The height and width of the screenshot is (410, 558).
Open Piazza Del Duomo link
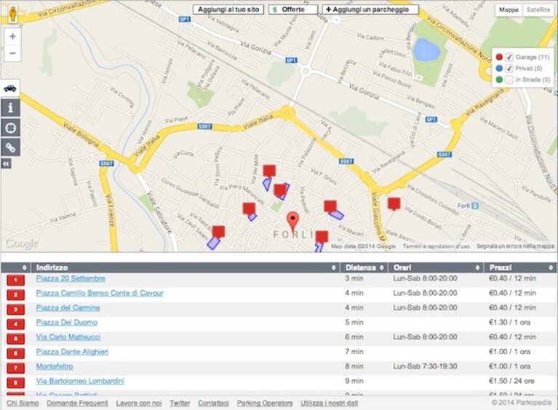tap(66, 323)
